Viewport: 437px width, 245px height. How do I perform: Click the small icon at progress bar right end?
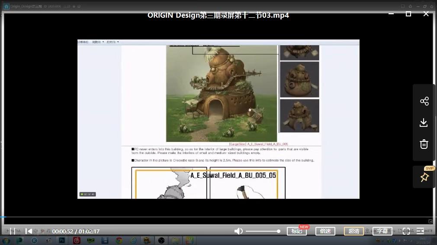pos(431,221)
